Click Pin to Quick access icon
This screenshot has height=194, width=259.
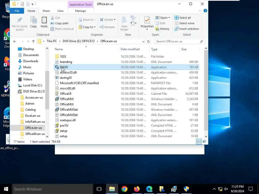20,20
